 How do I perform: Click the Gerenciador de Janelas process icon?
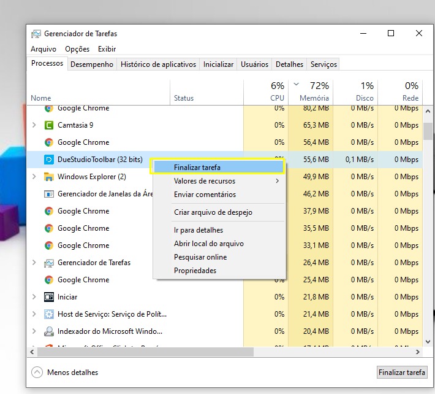(x=49, y=194)
